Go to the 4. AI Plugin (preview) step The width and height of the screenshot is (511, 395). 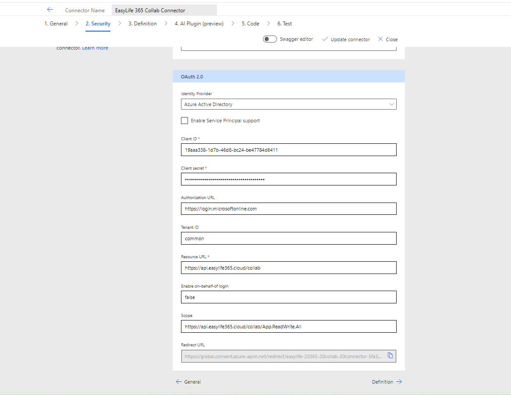[199, 24]
